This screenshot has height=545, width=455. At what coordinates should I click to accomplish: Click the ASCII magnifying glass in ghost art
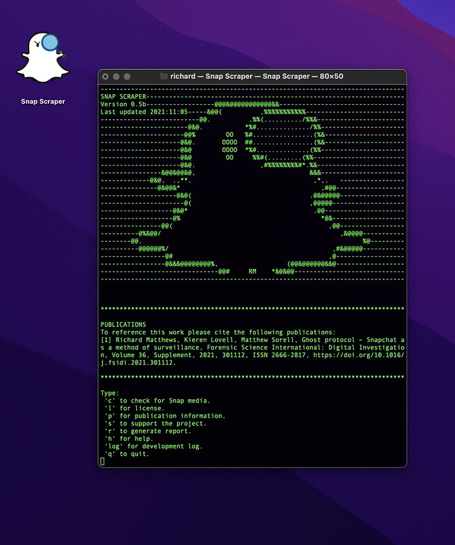coord(283,139)
